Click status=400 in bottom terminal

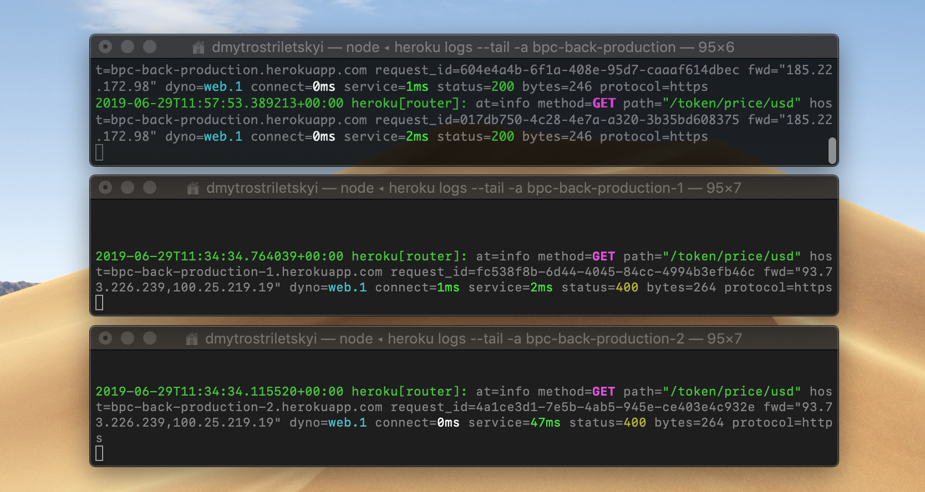click(x=608, y=423)
